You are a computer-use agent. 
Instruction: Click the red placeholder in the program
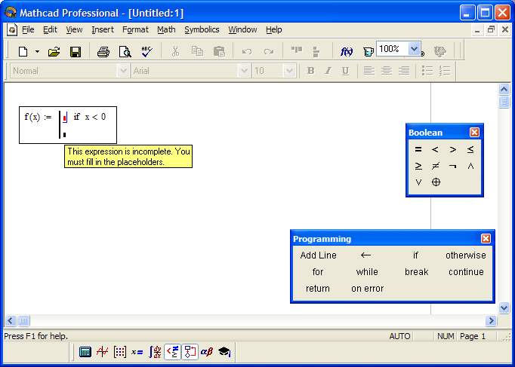(65, 118)
